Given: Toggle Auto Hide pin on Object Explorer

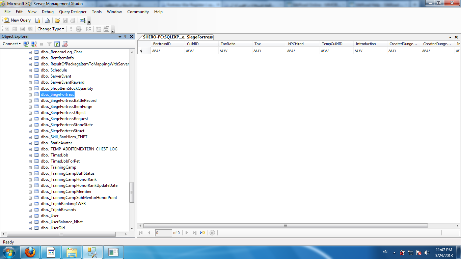Looking at the screenshot, I should coord(126,36).
